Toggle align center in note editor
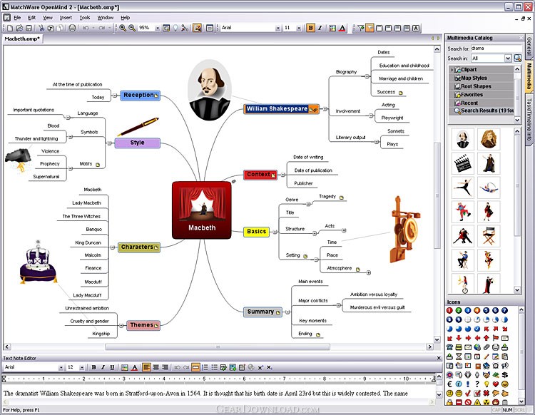535x415 pixels. (156, 367)
